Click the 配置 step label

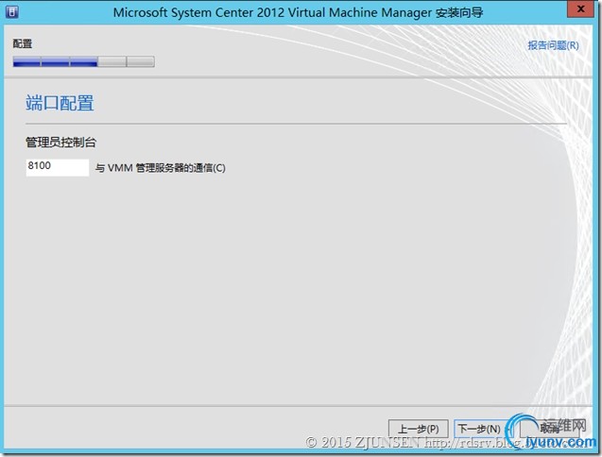[x=23, y=43]
